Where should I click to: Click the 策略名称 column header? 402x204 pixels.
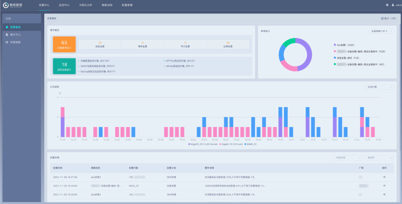pyautogui.click(x=95, y=168)
